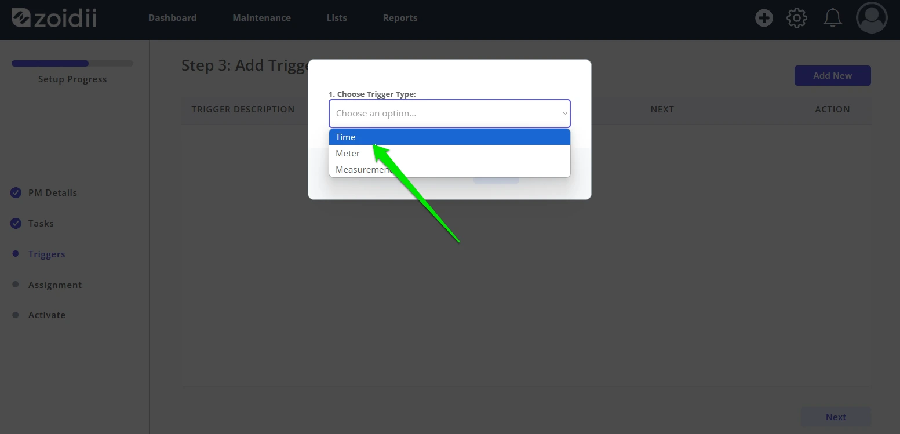This screenshot has width=900, height=434.
Task: Open the plus add-new icon in header
Action: tap(764, 19)
